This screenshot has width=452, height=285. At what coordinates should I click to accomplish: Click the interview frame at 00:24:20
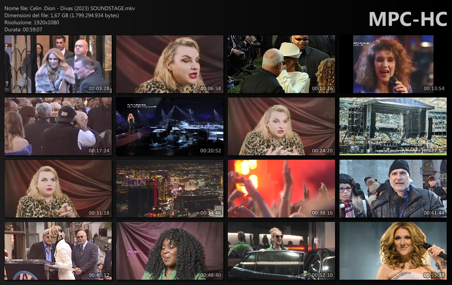(x=281, y=126)
